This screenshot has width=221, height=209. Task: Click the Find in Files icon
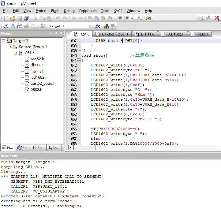coord(148,18)
